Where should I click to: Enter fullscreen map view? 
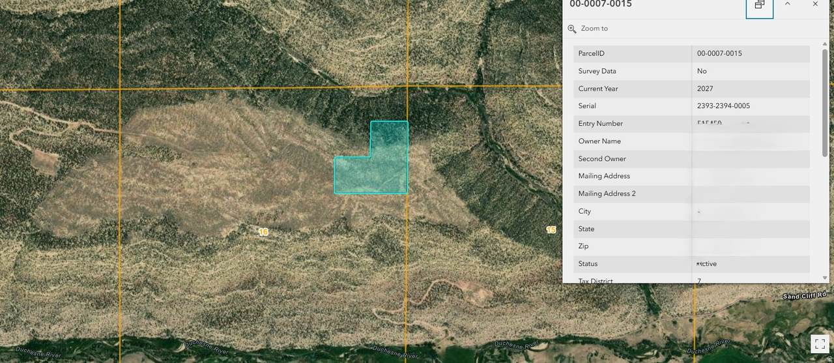[x=819, y=343]
